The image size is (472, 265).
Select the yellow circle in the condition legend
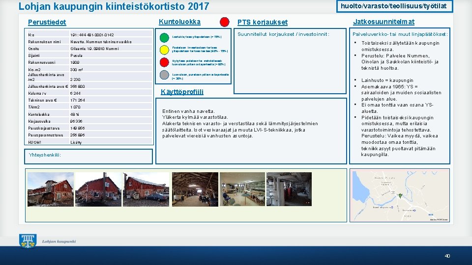pos(164,50)
